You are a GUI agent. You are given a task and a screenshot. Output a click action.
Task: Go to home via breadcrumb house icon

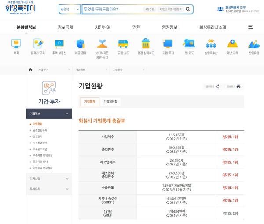click(30, 70)
